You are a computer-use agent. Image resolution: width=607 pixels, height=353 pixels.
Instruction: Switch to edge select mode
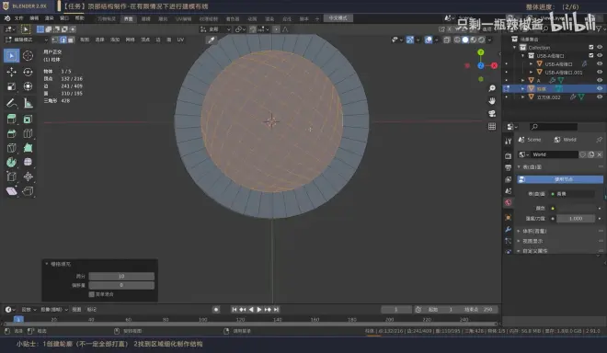63,40
